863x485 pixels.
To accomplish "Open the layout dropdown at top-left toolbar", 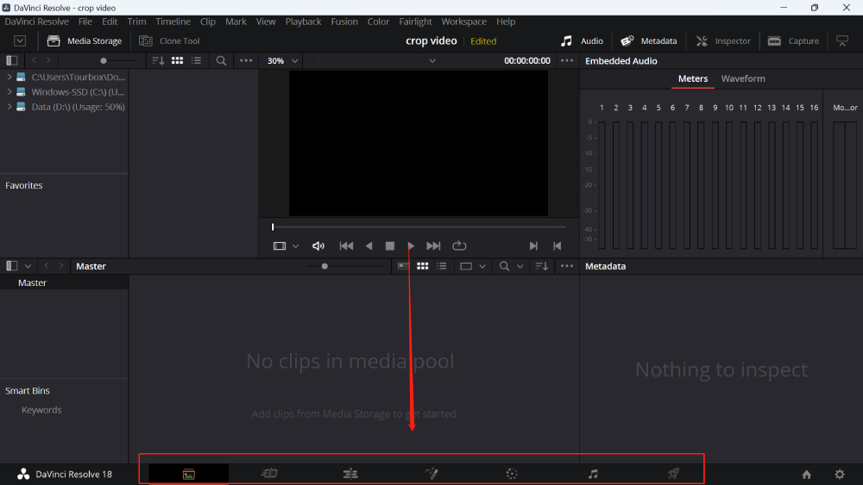I will [20, 40].
